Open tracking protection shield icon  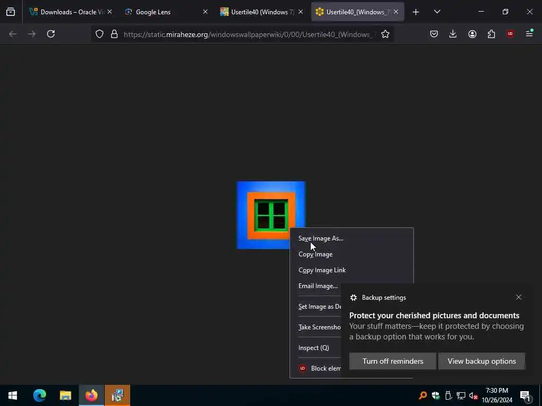[100, 34]
